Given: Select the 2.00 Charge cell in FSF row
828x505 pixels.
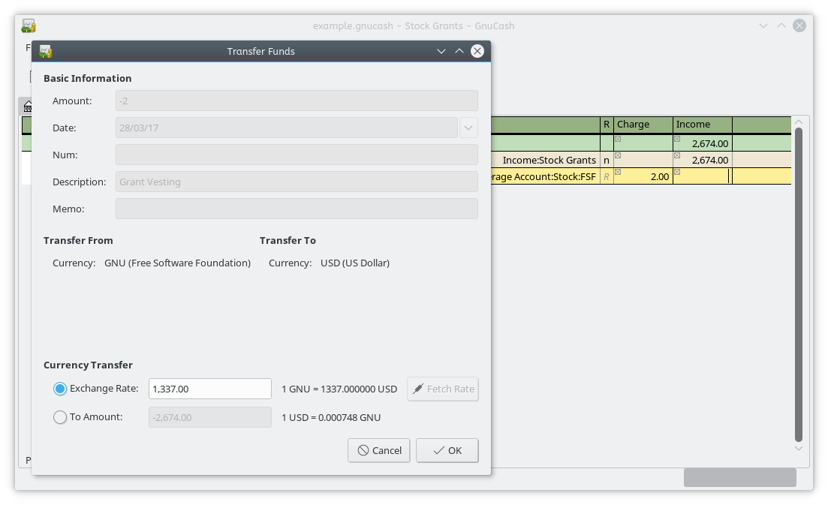Looking at the screenshot, I should 643,177.
